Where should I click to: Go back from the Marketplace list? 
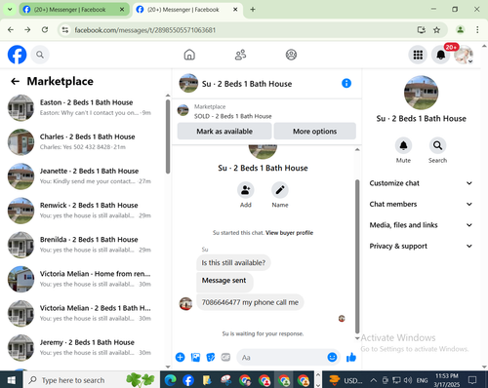tap(15, 81)
